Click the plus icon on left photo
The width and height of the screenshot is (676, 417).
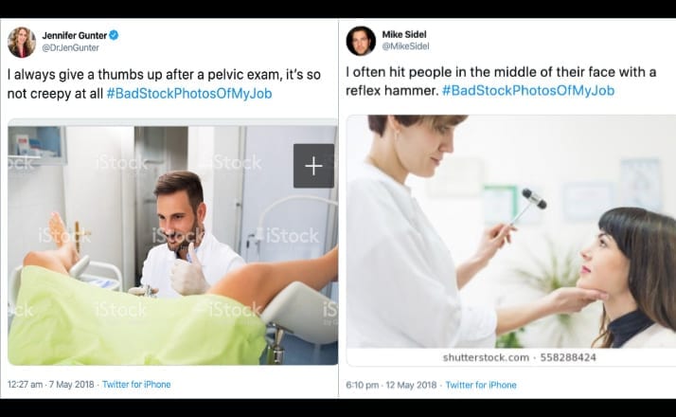click(313, 166)
